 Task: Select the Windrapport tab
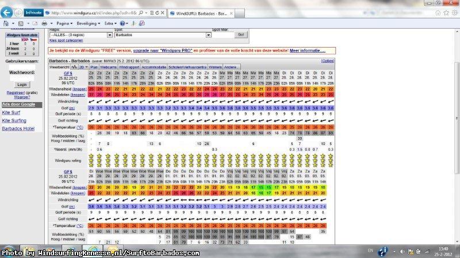point(129,67)
